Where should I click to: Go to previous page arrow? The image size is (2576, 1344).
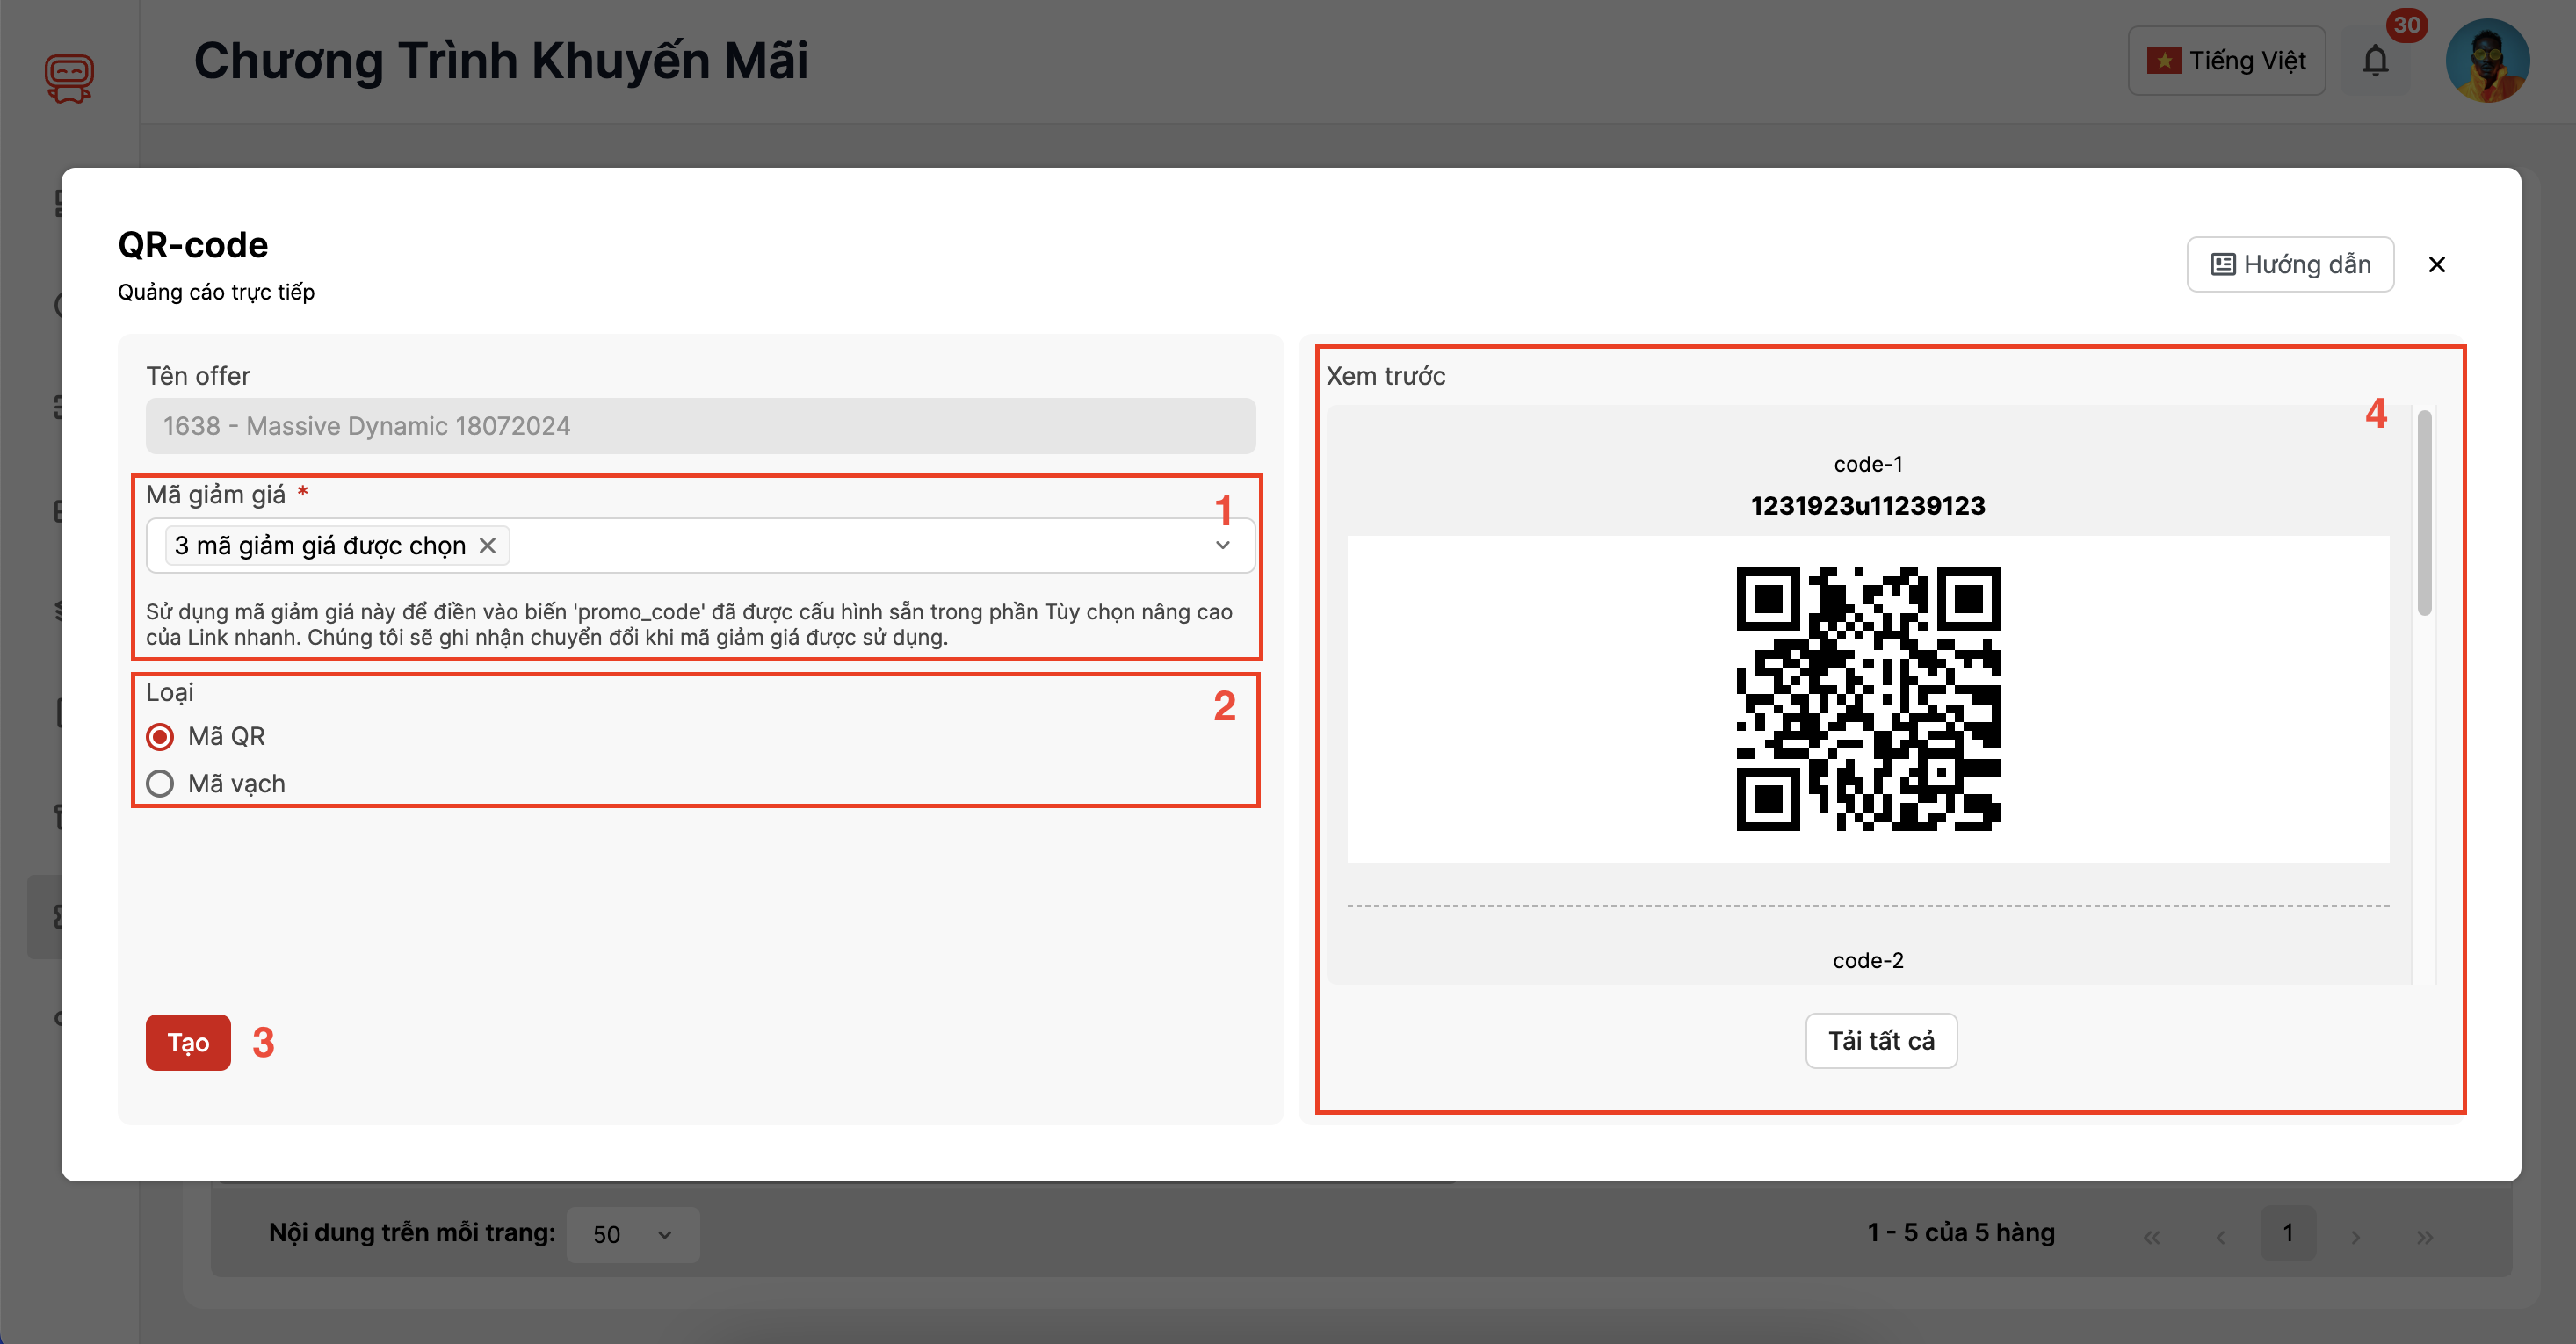point(2220,1236)
